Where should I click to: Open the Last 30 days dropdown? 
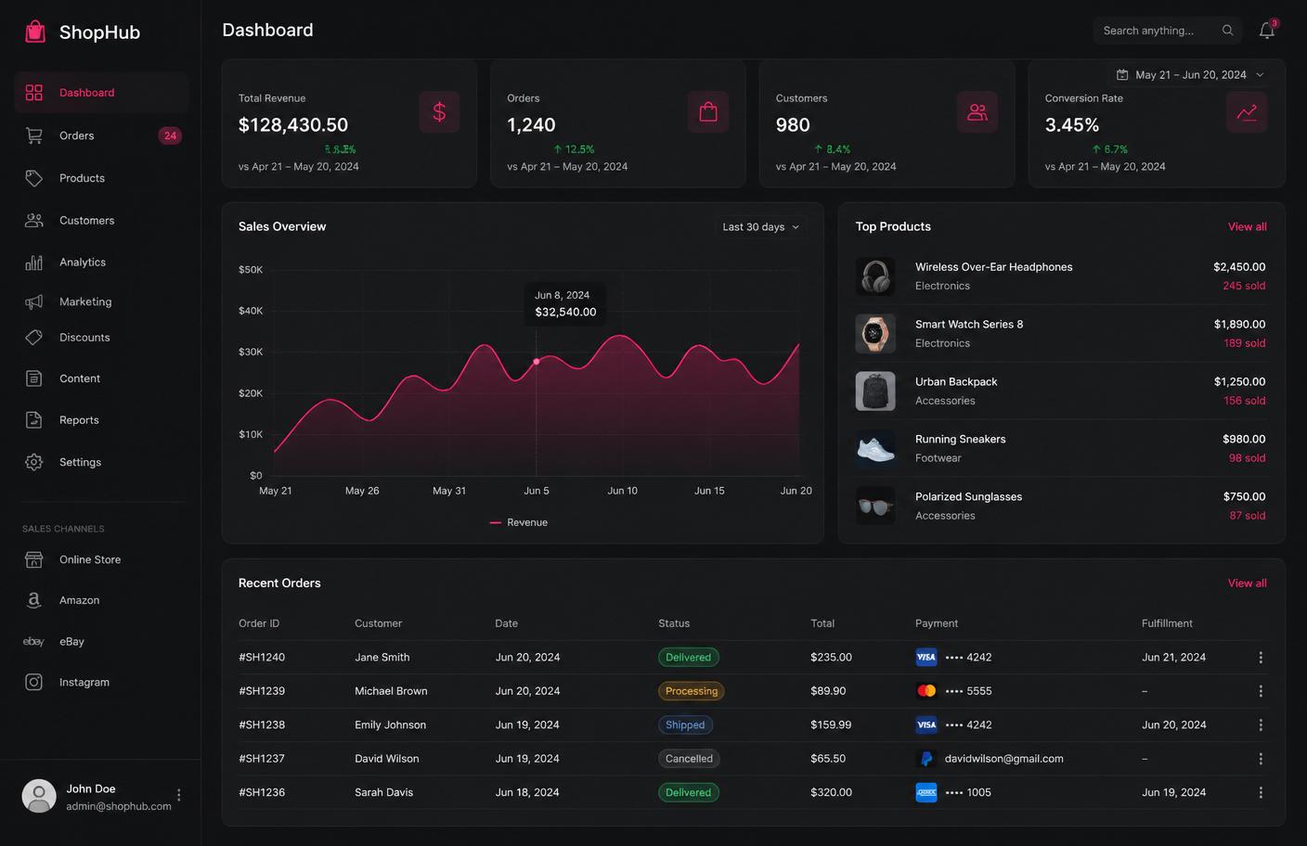(x=760, y=227)
